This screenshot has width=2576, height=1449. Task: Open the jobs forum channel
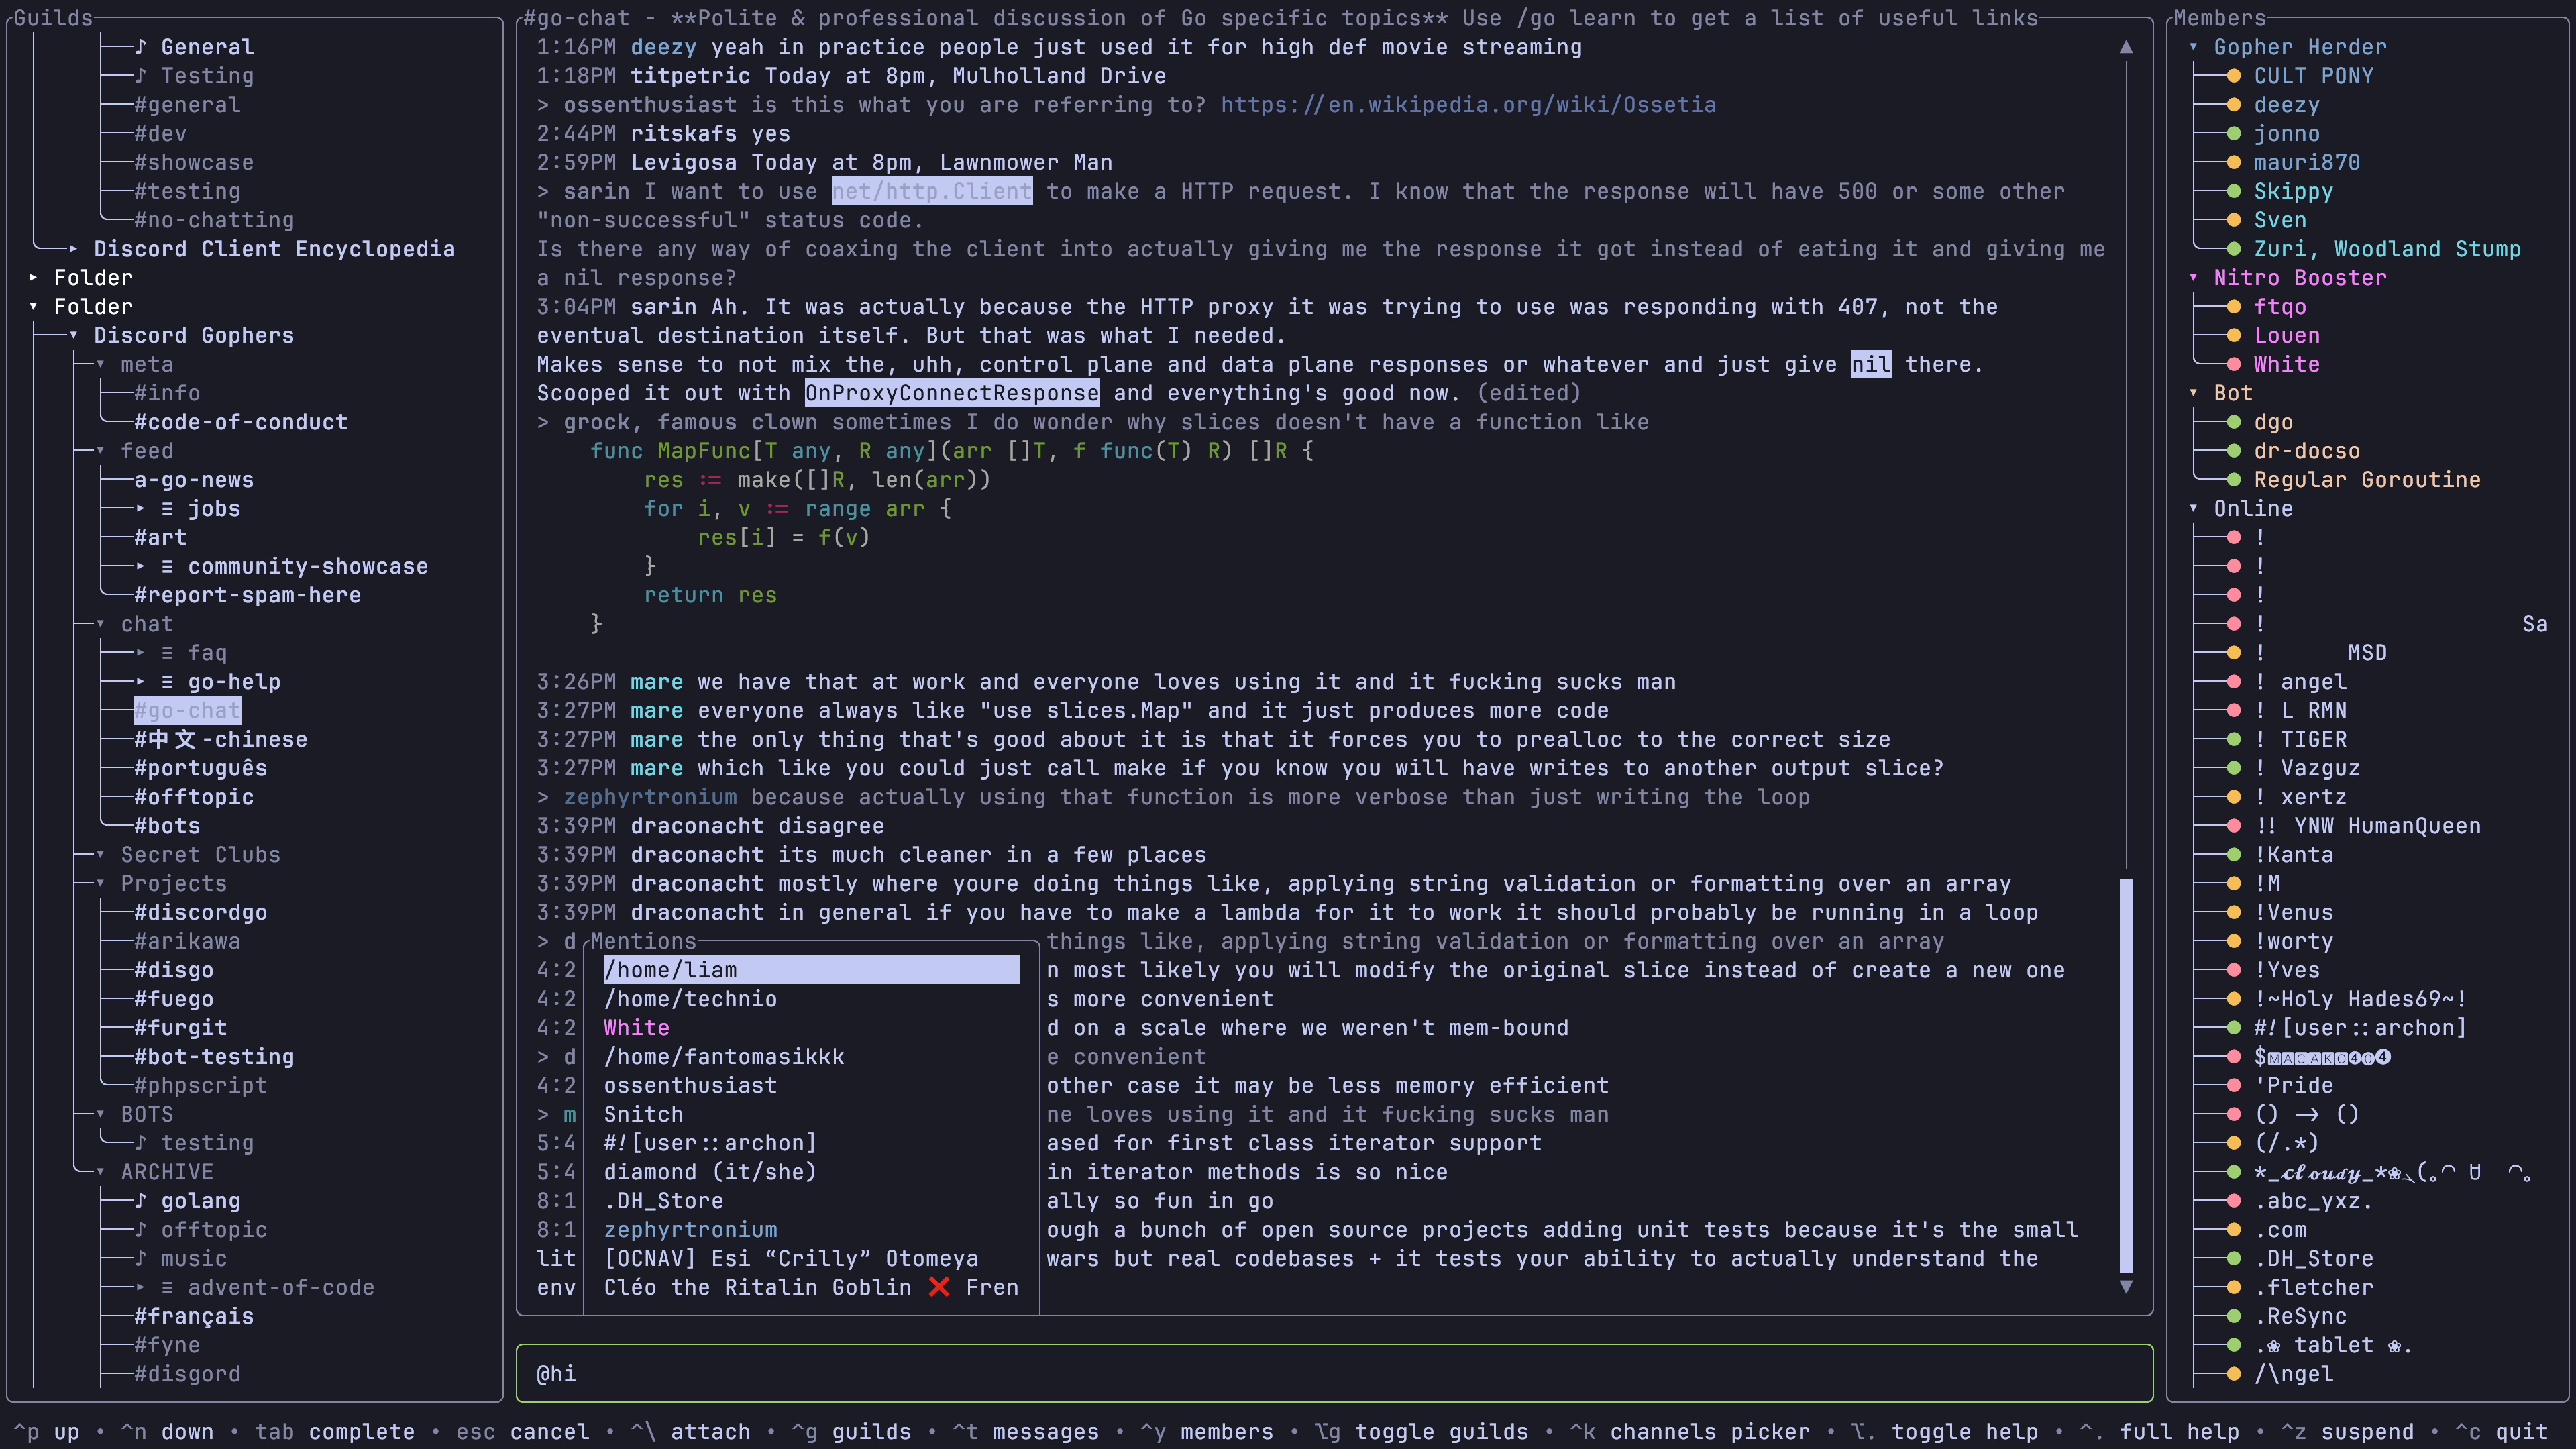(188, 509)
